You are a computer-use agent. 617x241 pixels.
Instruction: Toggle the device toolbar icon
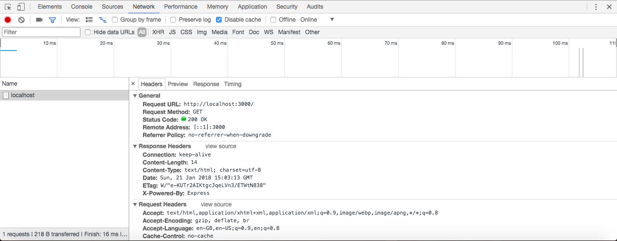[x=21, y=7]
